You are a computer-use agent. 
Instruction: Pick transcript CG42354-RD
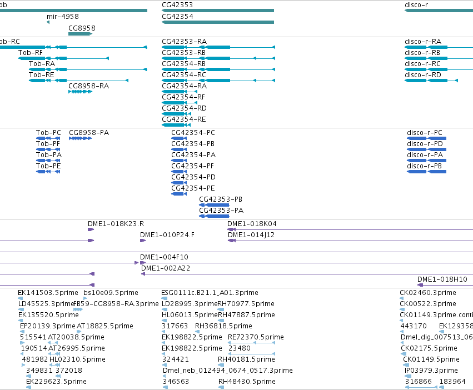(176, 114)
